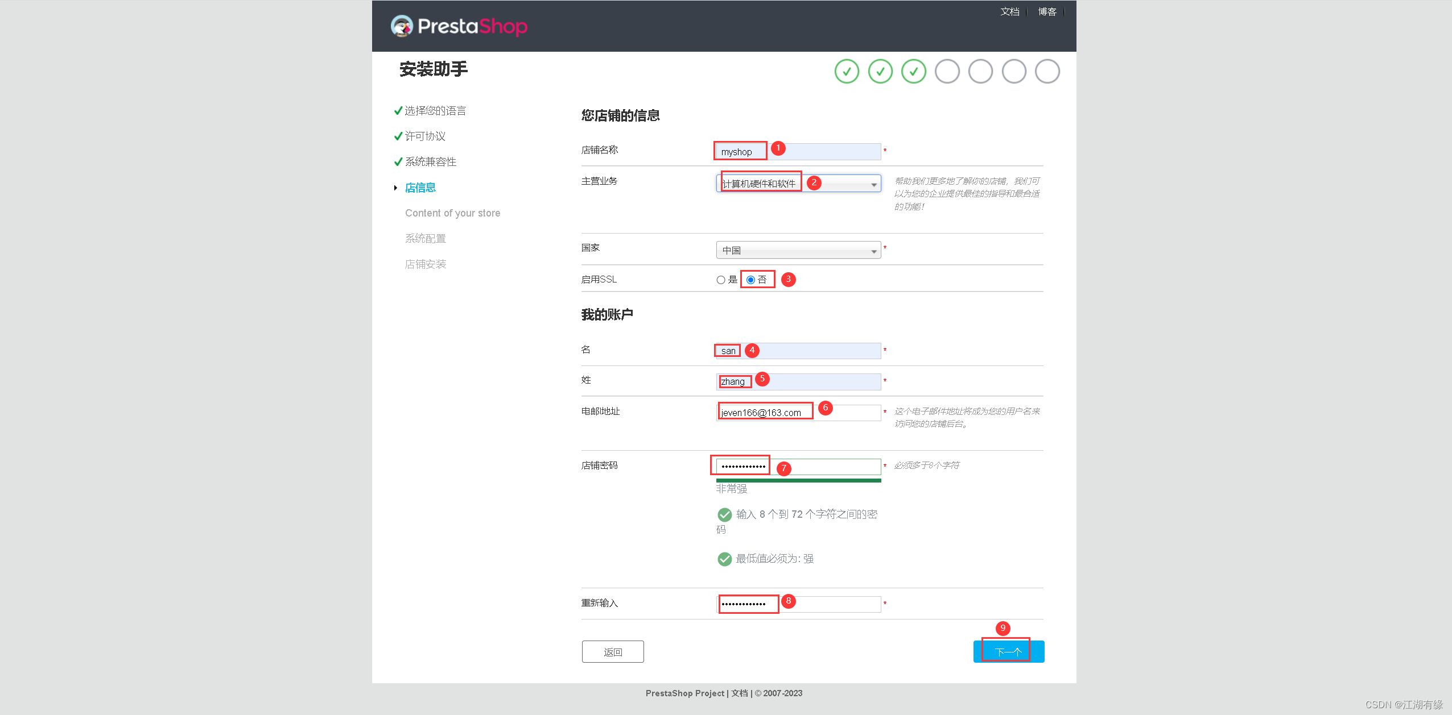
Task: Click the 我的账户 heading
Action: click(607, 314)
